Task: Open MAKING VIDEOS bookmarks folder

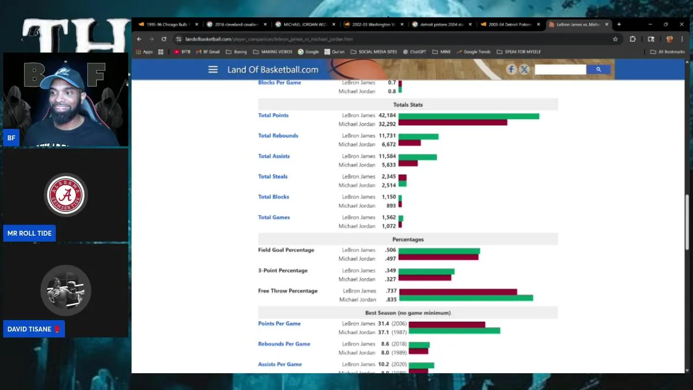Action: 272,52
